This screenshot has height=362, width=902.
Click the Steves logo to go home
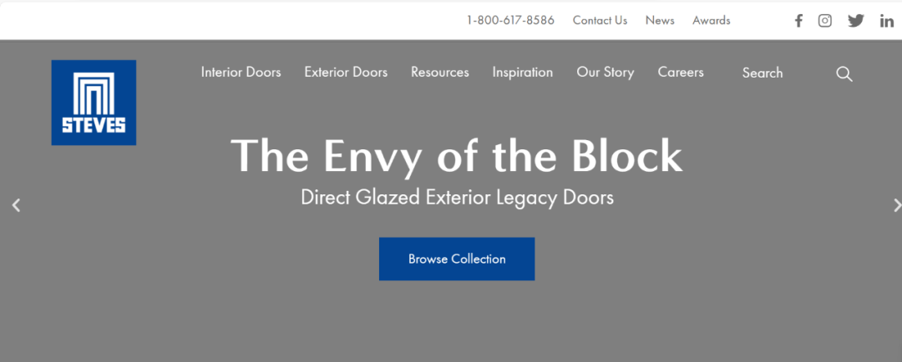(94, 103)
